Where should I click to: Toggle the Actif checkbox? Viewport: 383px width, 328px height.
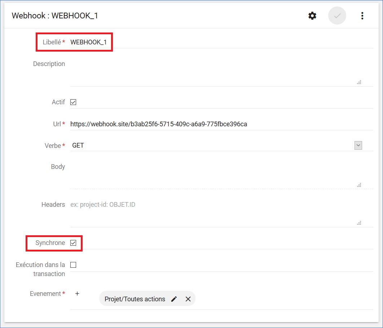73,102
